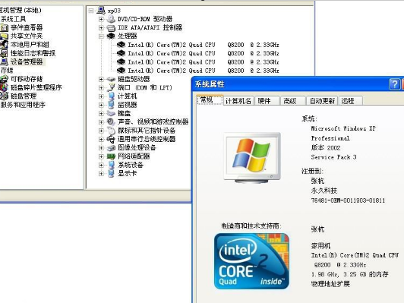Click the 通用串行总线控制器 USB icon
The height and width of the screenshot is (303, 404).
coord(111,139)
